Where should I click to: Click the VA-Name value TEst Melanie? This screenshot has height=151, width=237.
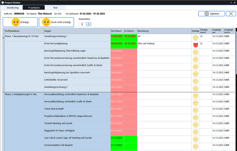(45, 14)
